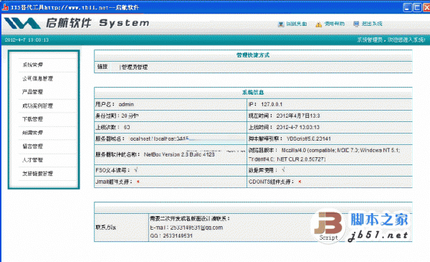Click the 身份过期 20 分钟 cell

click(171, 116)
